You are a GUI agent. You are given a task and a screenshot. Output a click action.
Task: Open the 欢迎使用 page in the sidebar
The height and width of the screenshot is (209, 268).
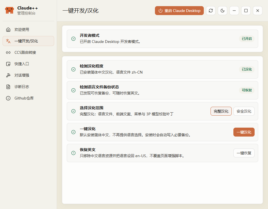coord(28,30)
